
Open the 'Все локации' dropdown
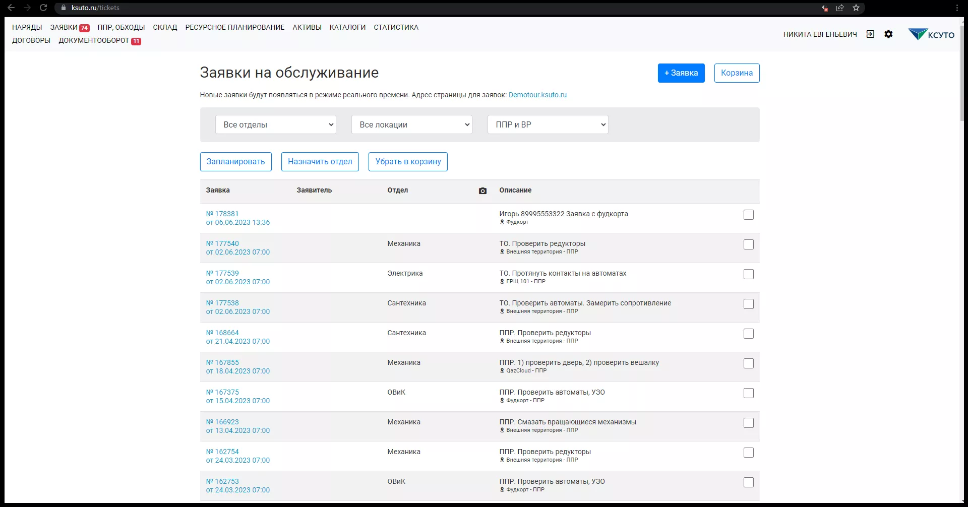[411, 124]
